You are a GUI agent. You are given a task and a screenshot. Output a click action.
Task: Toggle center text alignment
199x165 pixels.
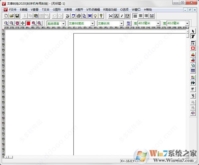pos(141,16)
